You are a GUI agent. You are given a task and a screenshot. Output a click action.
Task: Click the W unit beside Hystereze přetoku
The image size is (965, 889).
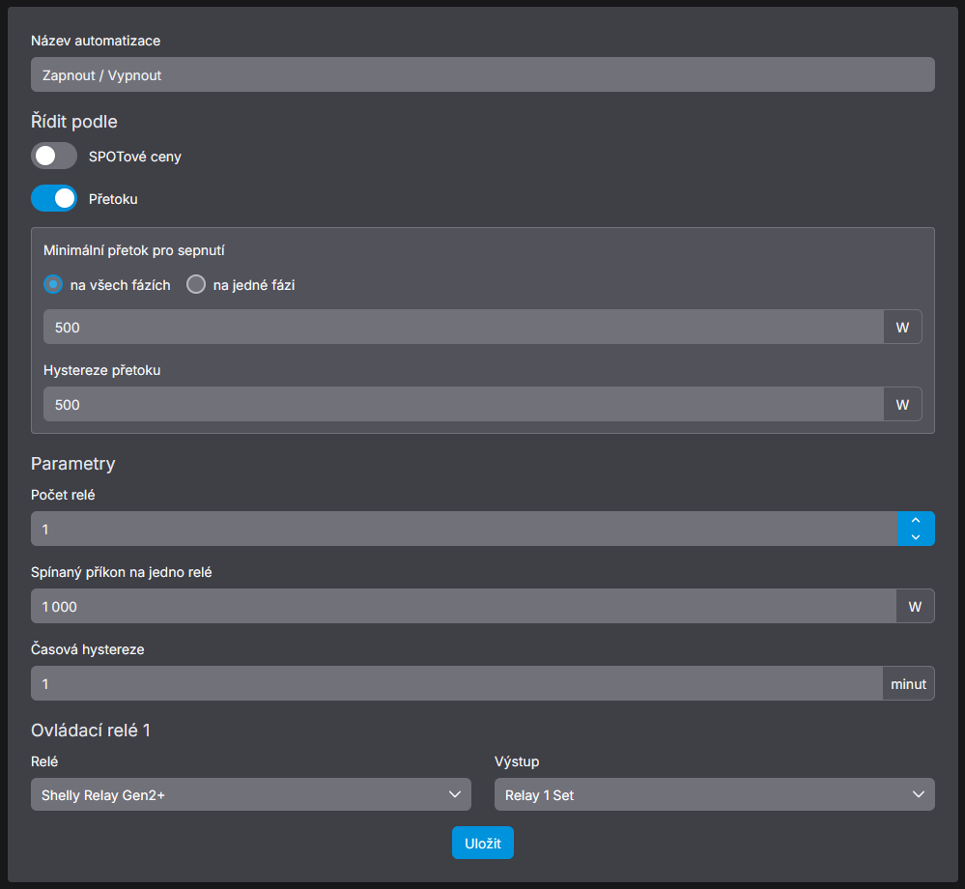pos(902,404)
